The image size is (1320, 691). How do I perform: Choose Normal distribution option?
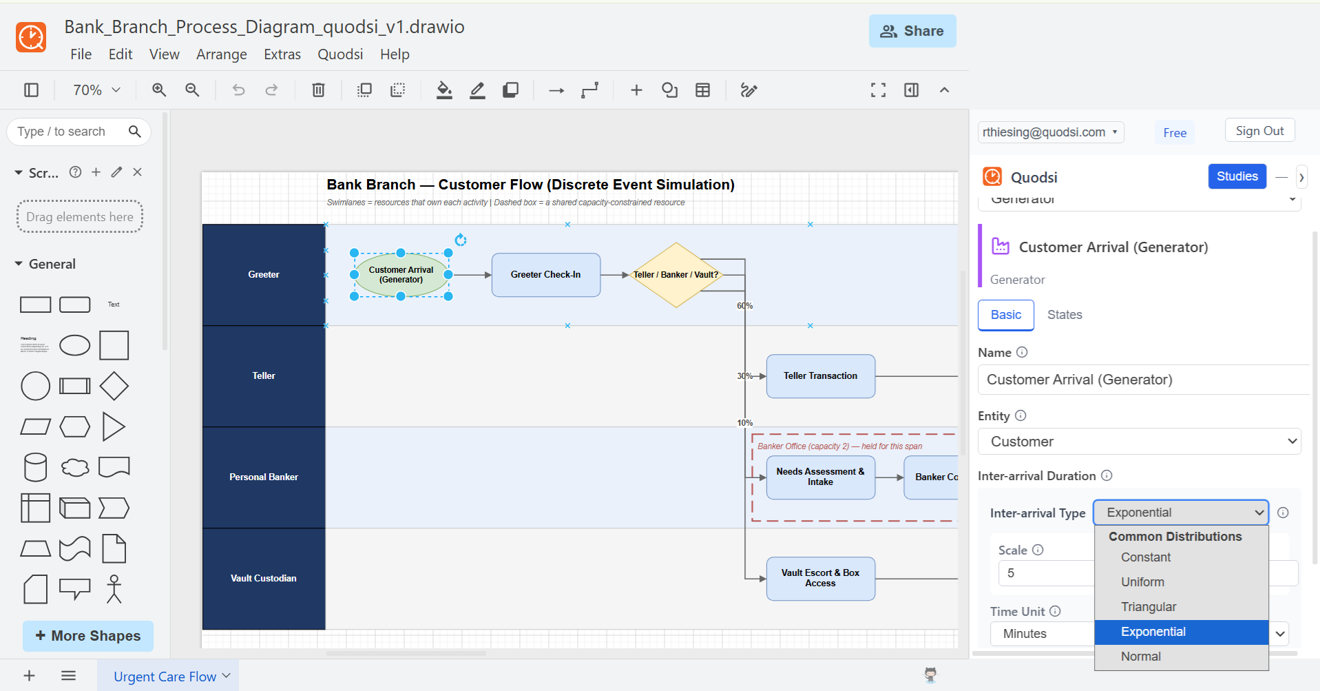[x=1182, y=657]
